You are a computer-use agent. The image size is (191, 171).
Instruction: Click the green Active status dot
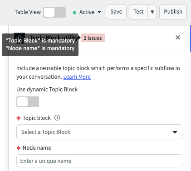[74, 13]
